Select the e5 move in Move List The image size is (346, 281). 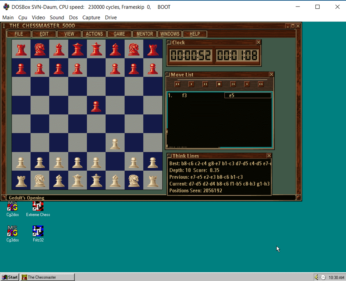click(x=248, y=95)
